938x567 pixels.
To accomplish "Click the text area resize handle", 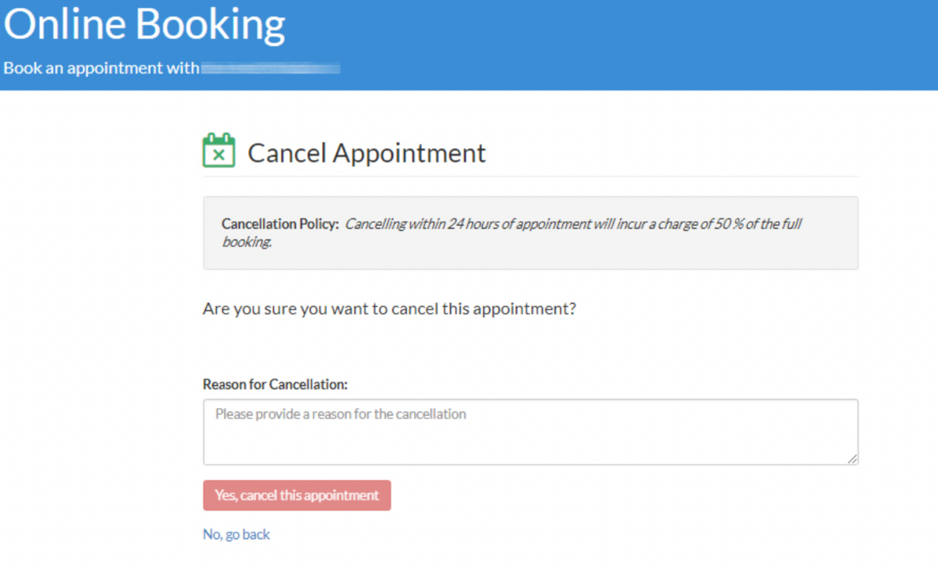I will point(852,459).
